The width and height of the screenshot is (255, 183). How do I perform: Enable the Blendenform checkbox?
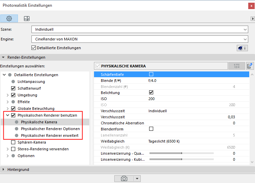pyautogui.click(x=151, y=129)
